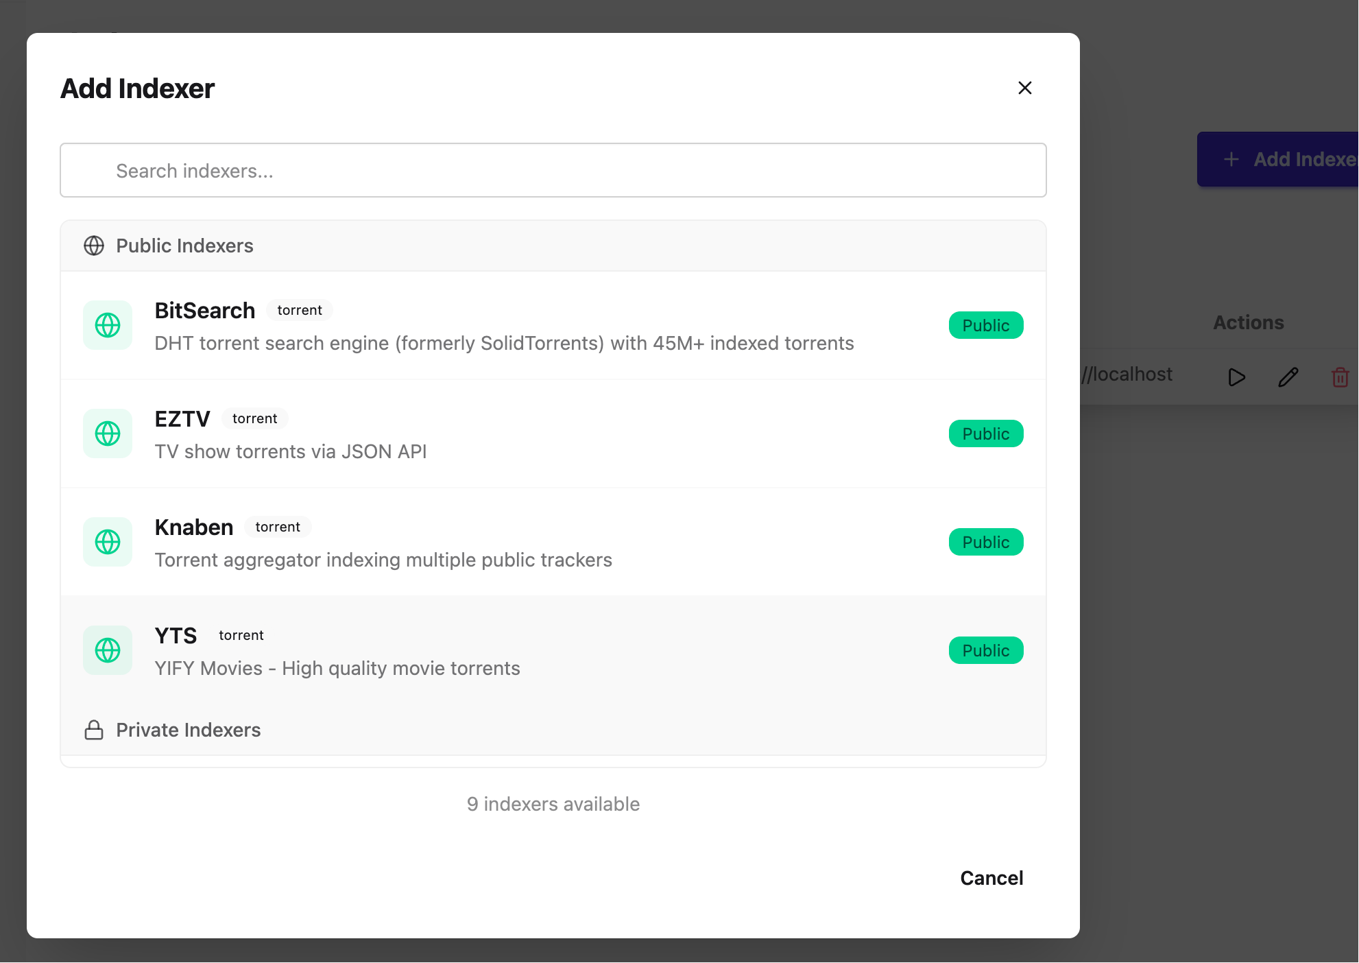Click the YTS globe icon
The height and width of the screenshot is (963, 1359).
[x=108, y=650]
